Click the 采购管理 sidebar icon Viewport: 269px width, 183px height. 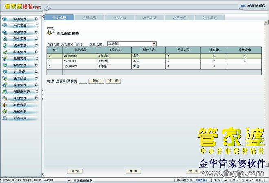(x=5, y=26)
